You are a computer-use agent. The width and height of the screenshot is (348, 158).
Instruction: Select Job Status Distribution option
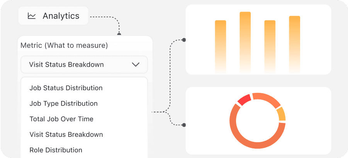pos(66,88)
